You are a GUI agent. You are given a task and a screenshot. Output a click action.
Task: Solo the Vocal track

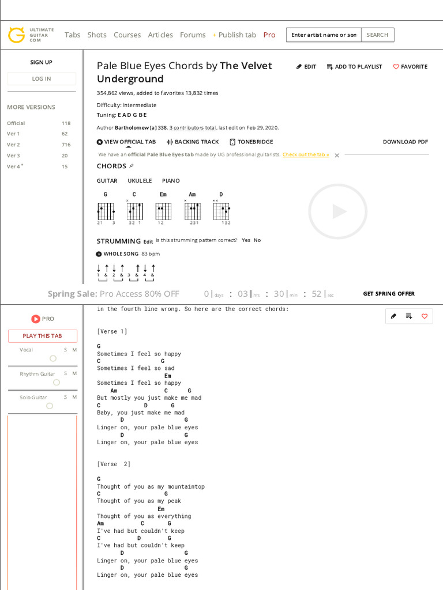coord(66,350)
